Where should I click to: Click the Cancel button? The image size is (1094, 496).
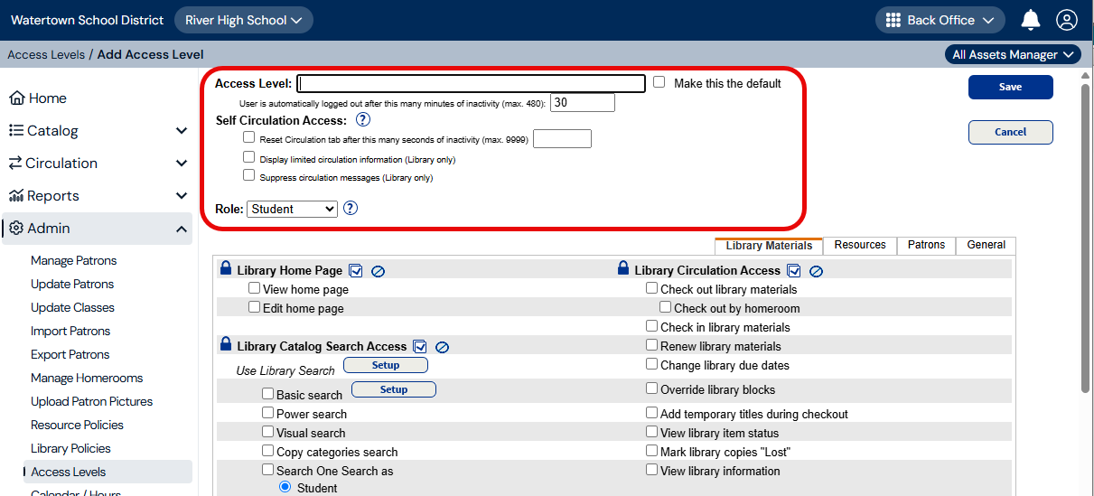1010,132
